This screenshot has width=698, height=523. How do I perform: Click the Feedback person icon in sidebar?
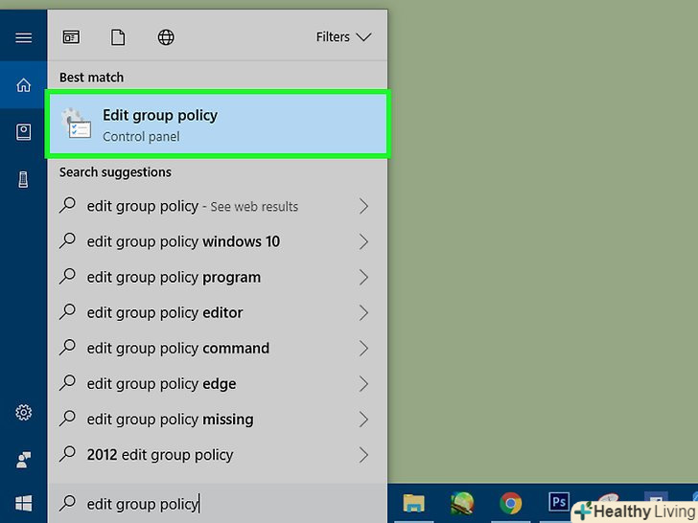point(23,460)
